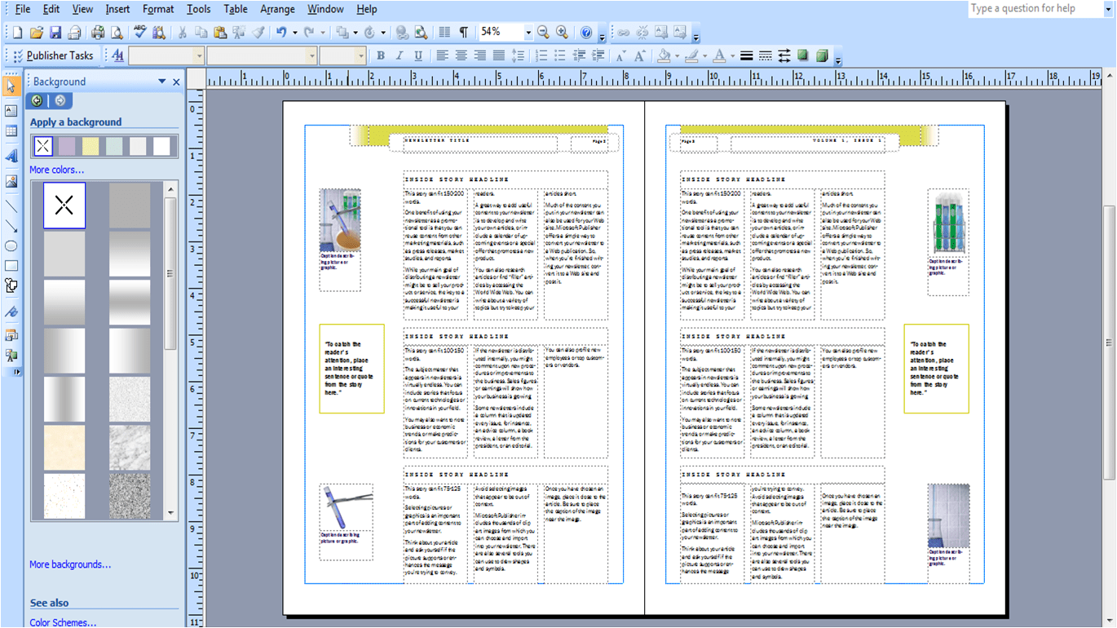Viewport: 1117px width, 628px height.
Task: Select the Arrow line tool
Action: point(11,226)
